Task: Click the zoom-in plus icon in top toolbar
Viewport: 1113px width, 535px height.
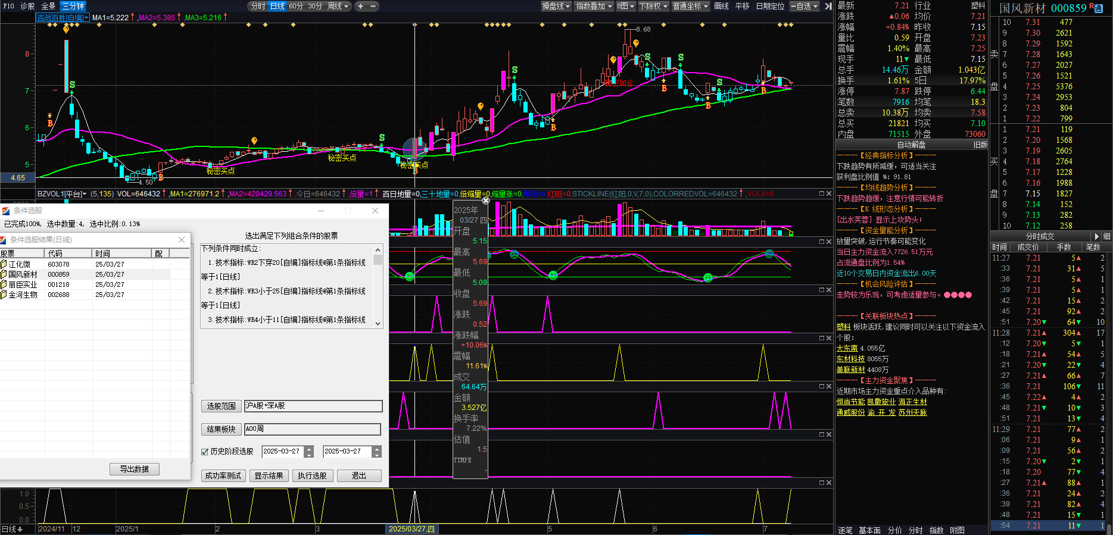Action: coord(360,6)
